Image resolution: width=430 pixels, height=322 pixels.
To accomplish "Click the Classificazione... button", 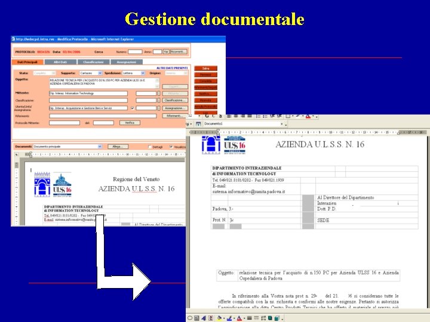I will (x=175, y=101).
